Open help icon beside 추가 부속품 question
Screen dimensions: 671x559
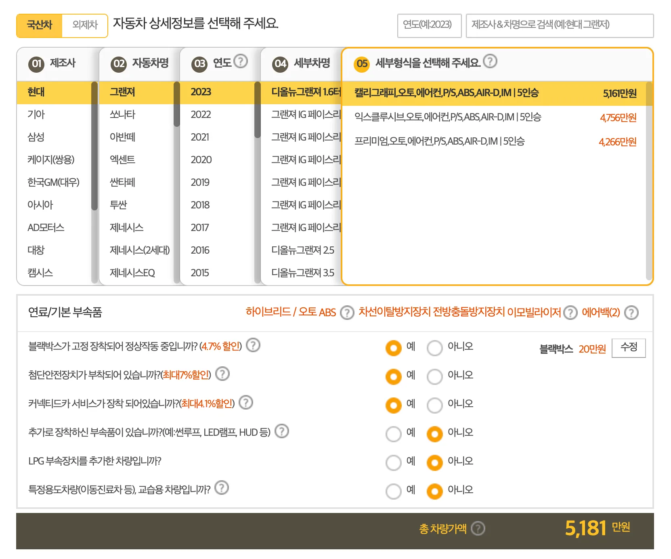281,432
